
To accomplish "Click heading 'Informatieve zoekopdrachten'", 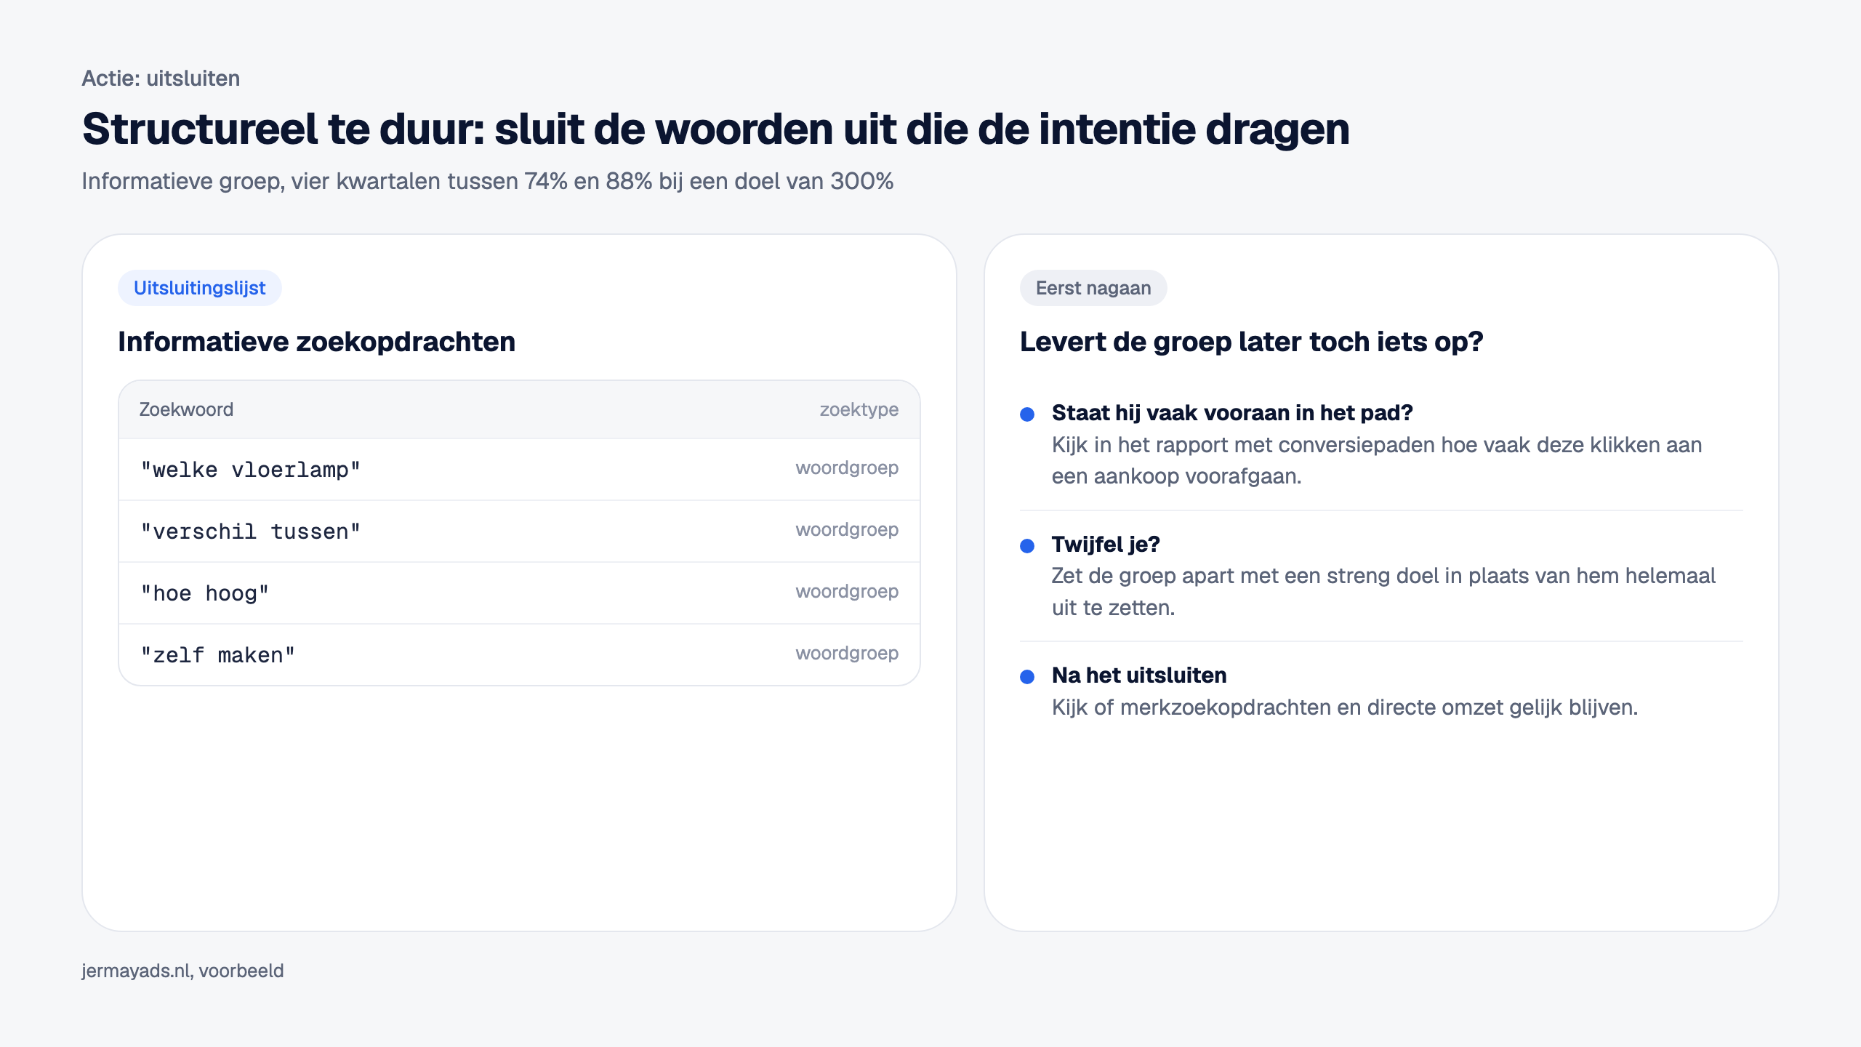I will (x=317, y=342).
